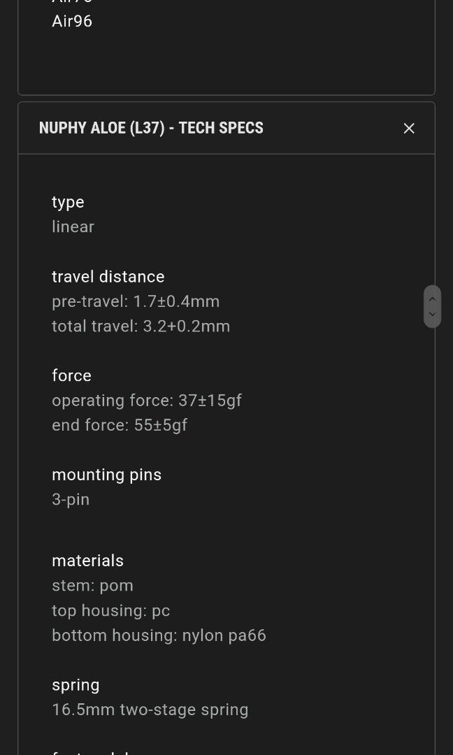Select the 16.5mm two-stage spring text

pos(150,710)
